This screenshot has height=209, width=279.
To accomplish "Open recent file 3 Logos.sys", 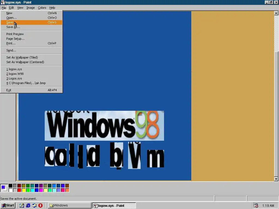I will [x=32, y=78].
